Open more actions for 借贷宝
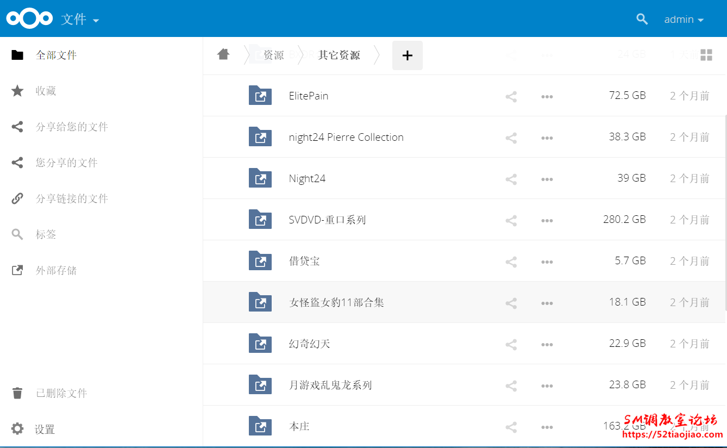727x448 pixels. click(x=547, y=262)
